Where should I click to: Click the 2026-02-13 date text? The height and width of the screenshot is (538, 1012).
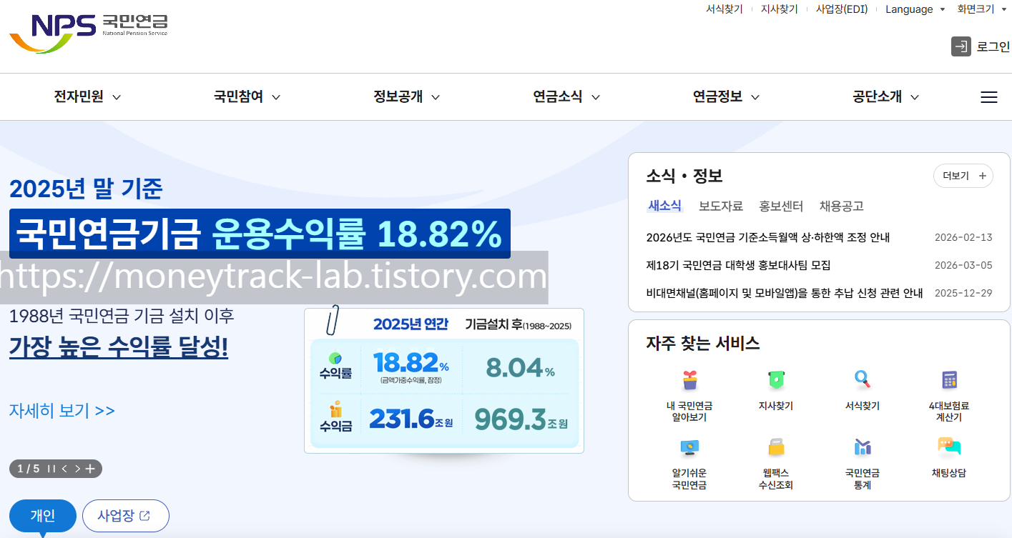(963, 237)
